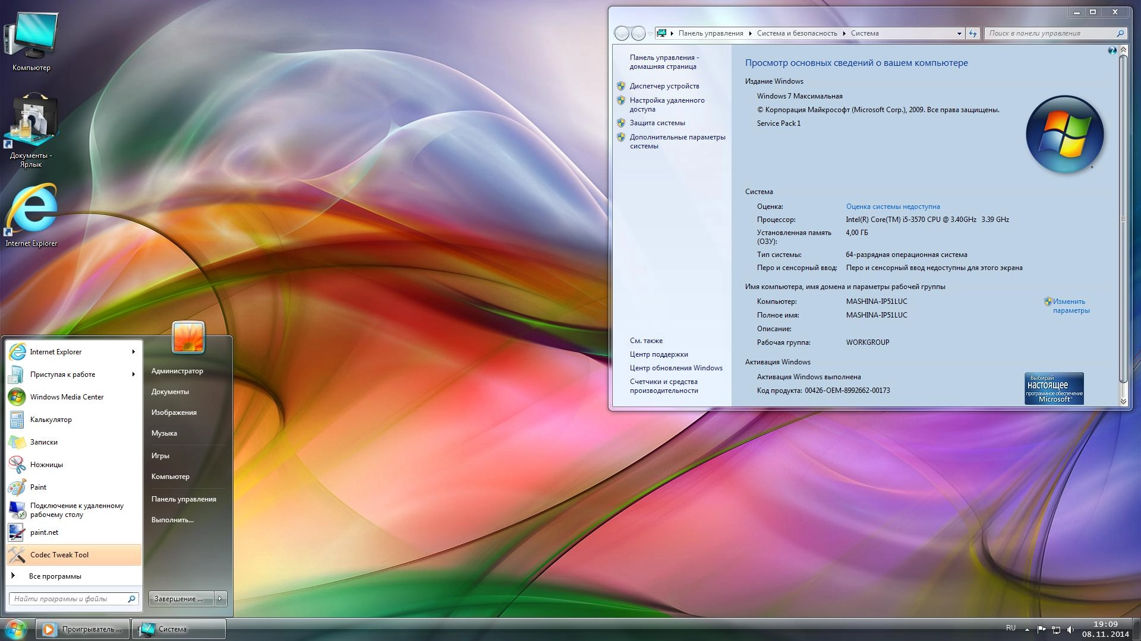The image size is (1141, 641).
Task: Open the recent pages dropdown arrow
Action: click(651, 33)
